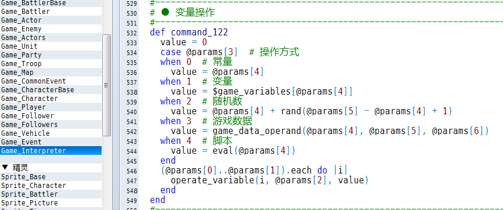Click the '操作方式' comment
The width and height of the screenshot is (503, 210).
[274, 52]
